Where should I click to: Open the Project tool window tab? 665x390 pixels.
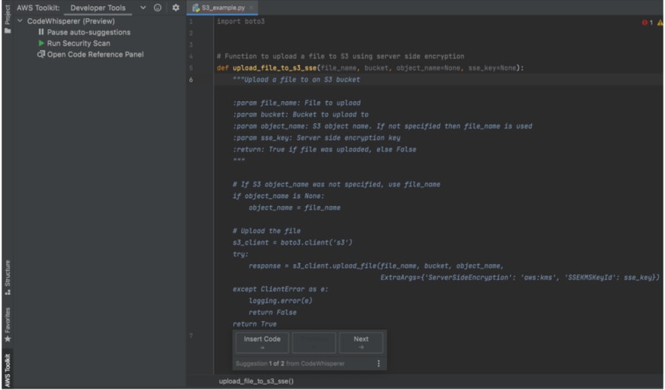coord(8,18)
